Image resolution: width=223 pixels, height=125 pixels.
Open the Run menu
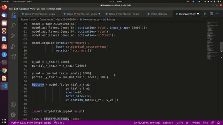coord(43,9)
